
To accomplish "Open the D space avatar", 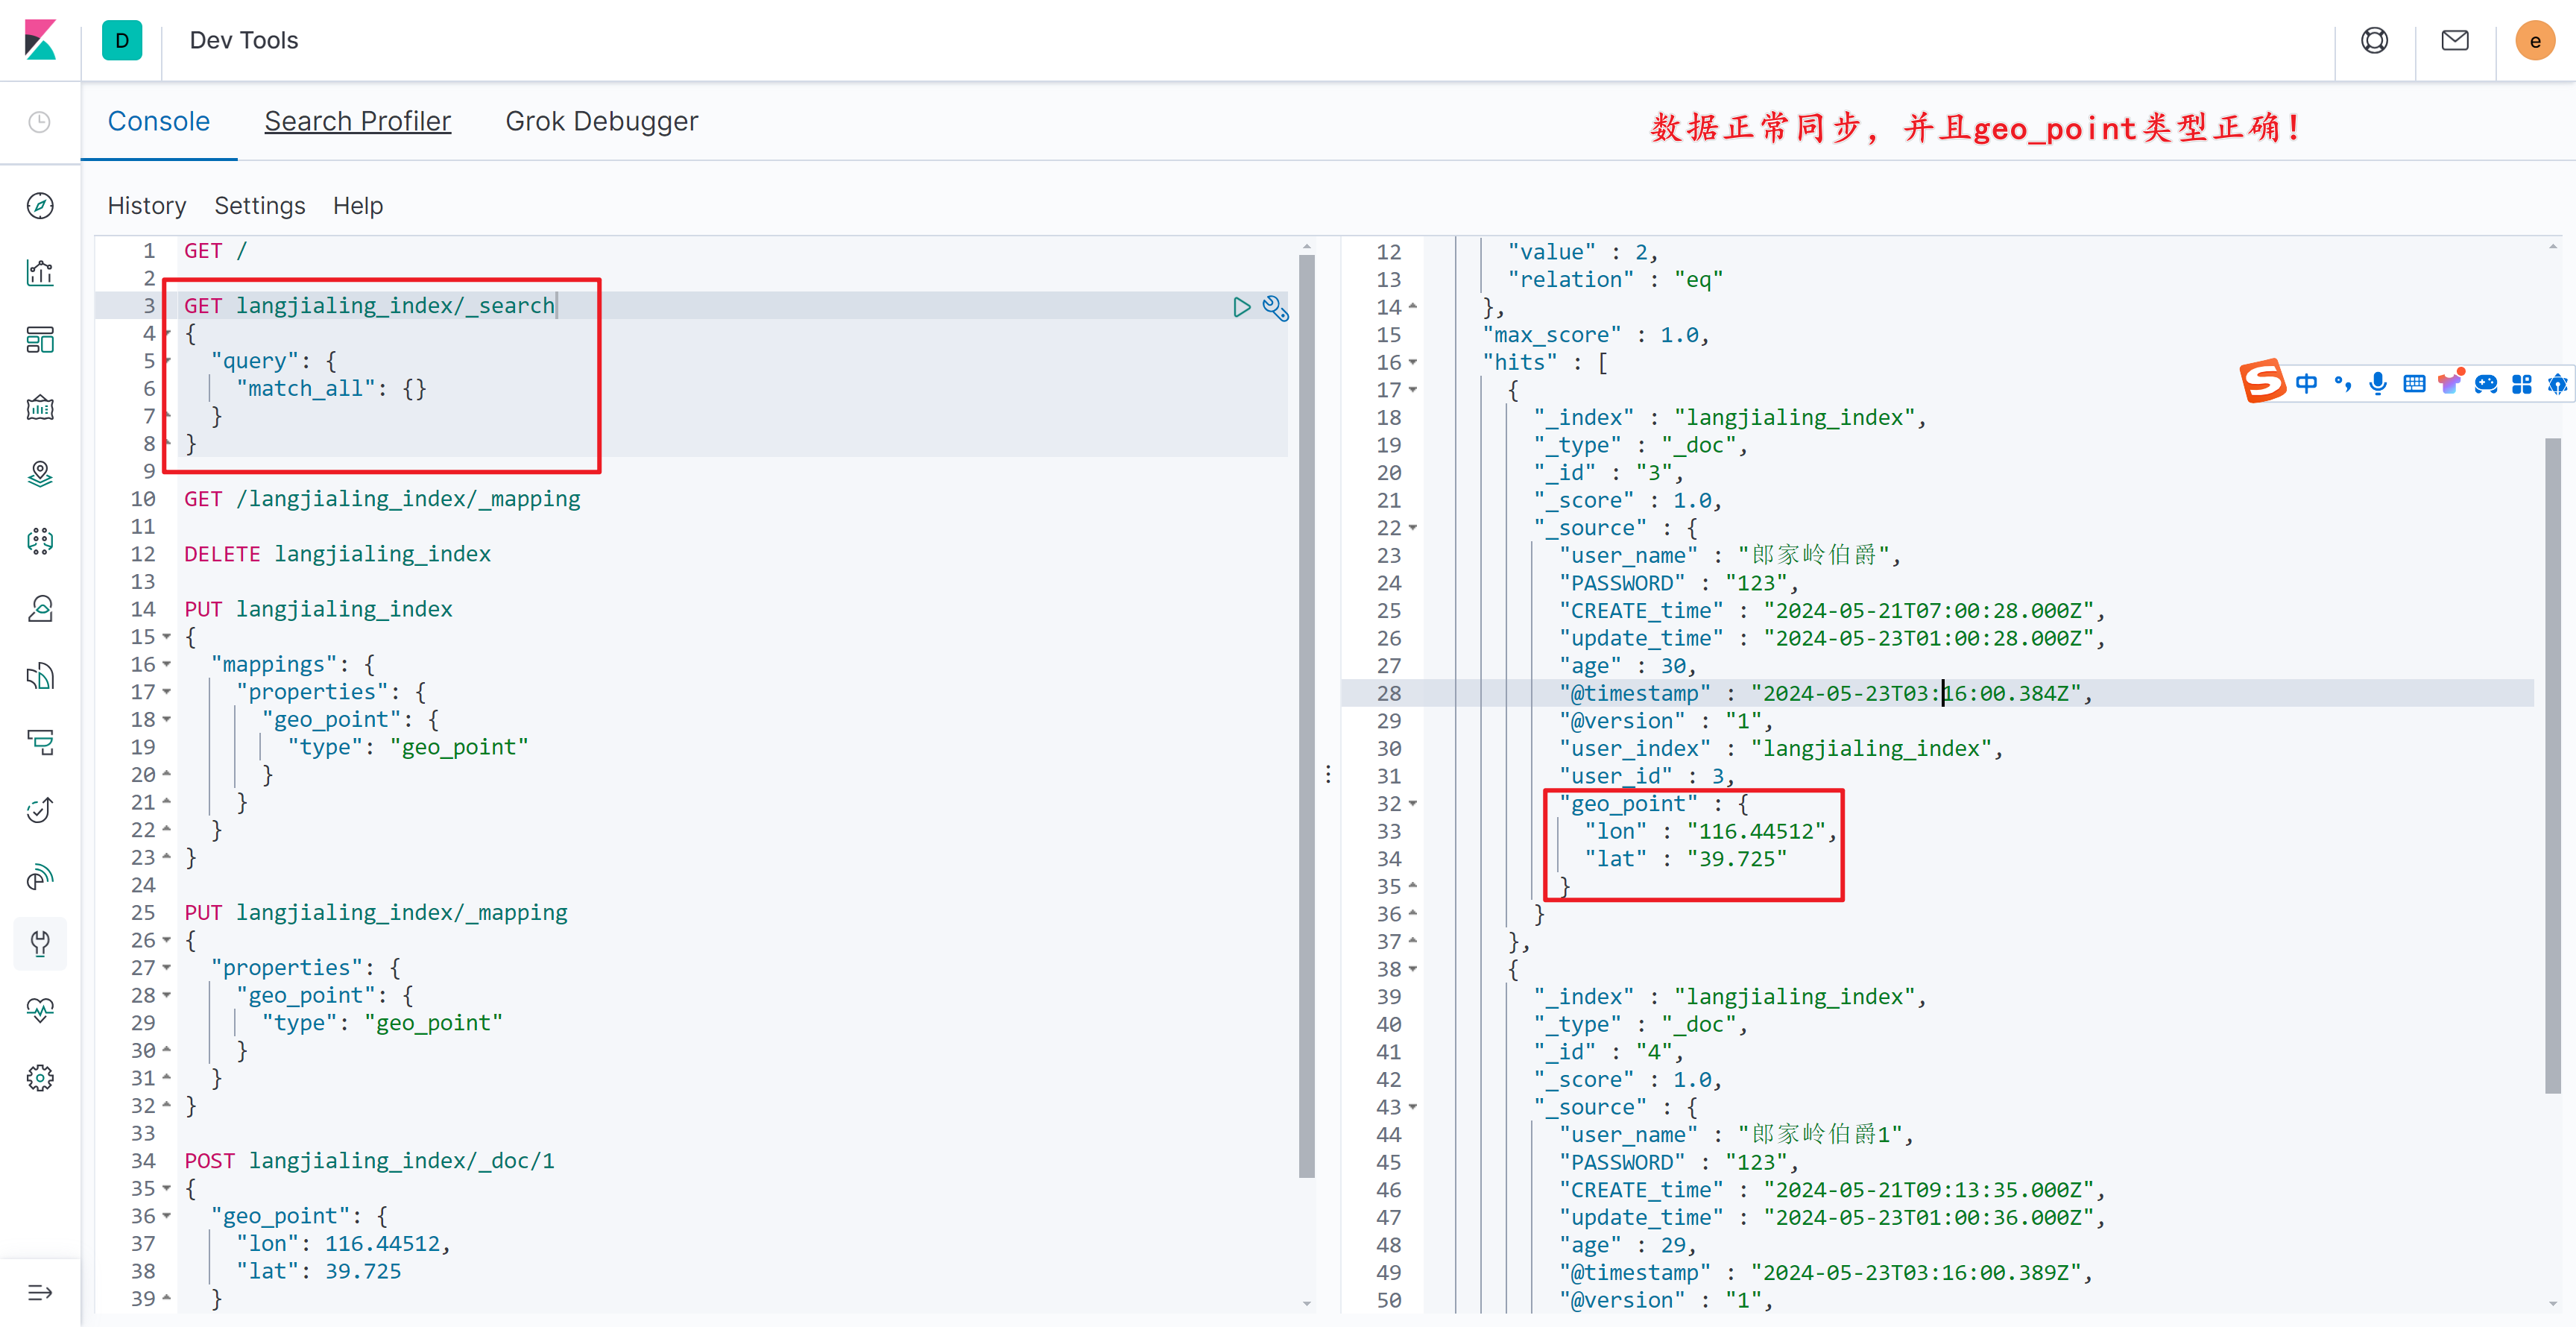I will click(122, 40).
